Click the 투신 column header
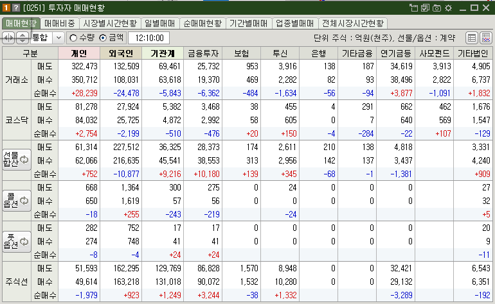495x304 pixels. click(x=280, y=53)
